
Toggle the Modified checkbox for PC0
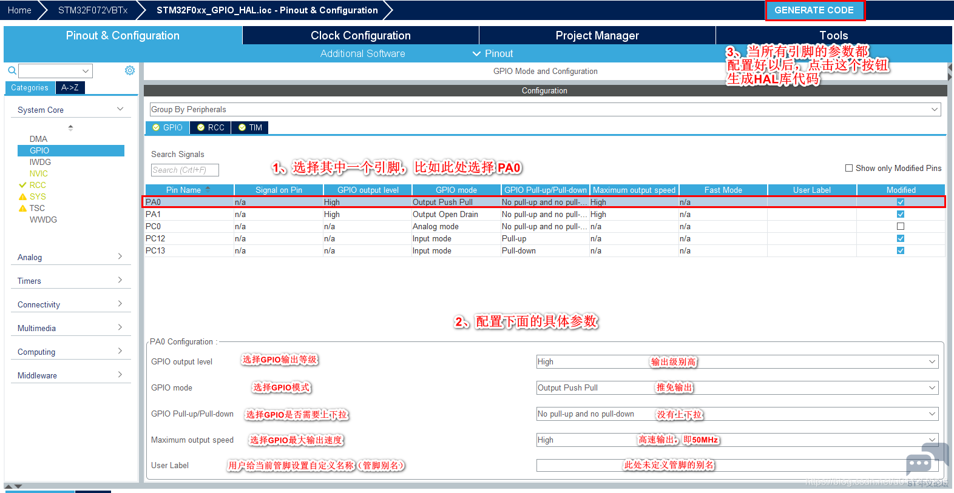coord(901,226)
